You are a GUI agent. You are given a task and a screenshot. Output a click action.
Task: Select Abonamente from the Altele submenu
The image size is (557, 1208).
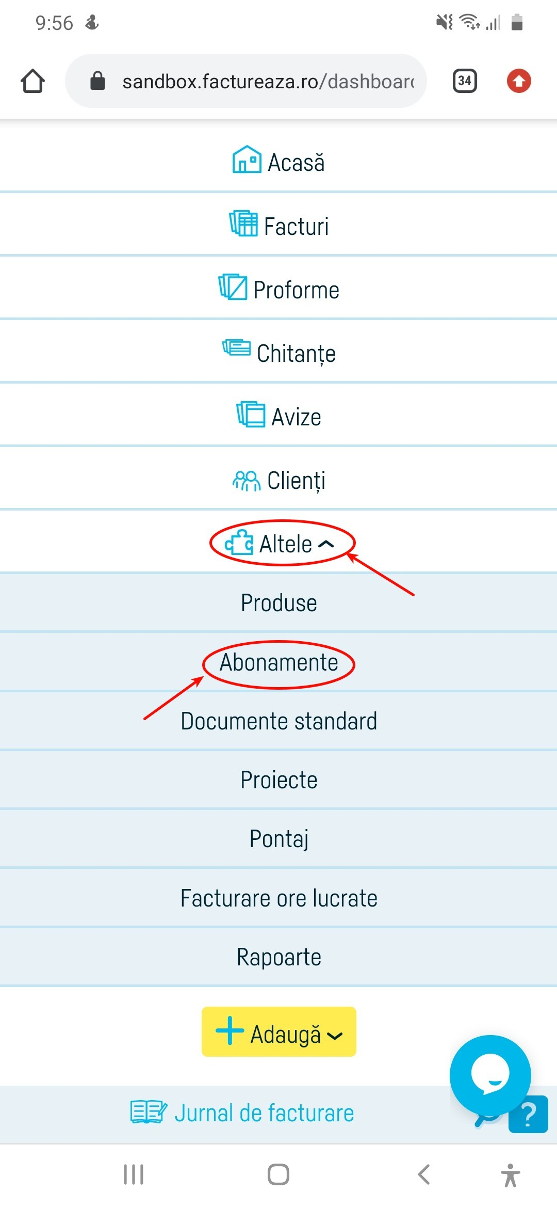click(278, 663)
